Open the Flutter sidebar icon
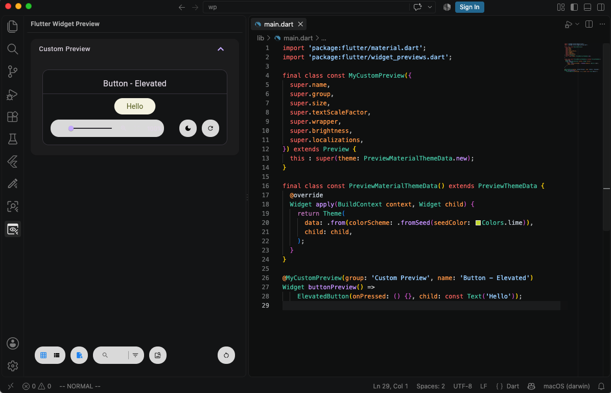Image resolution: width=611 pixels, height=393 pixels. click(12, 161)
